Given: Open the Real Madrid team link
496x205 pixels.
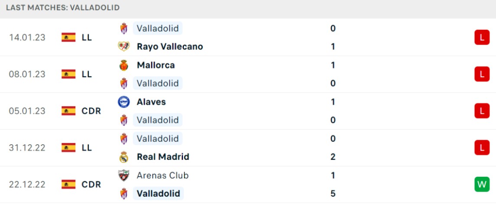Looking at the screenshot, I should click(x=163, y=157).
